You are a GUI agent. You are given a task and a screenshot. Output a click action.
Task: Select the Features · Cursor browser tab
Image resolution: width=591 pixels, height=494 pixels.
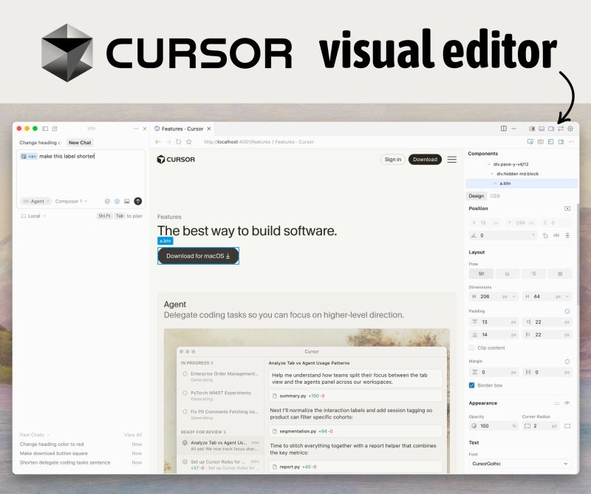tap(181, 128)
